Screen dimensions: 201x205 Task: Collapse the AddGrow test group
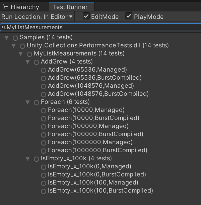[x=28, y=62]
